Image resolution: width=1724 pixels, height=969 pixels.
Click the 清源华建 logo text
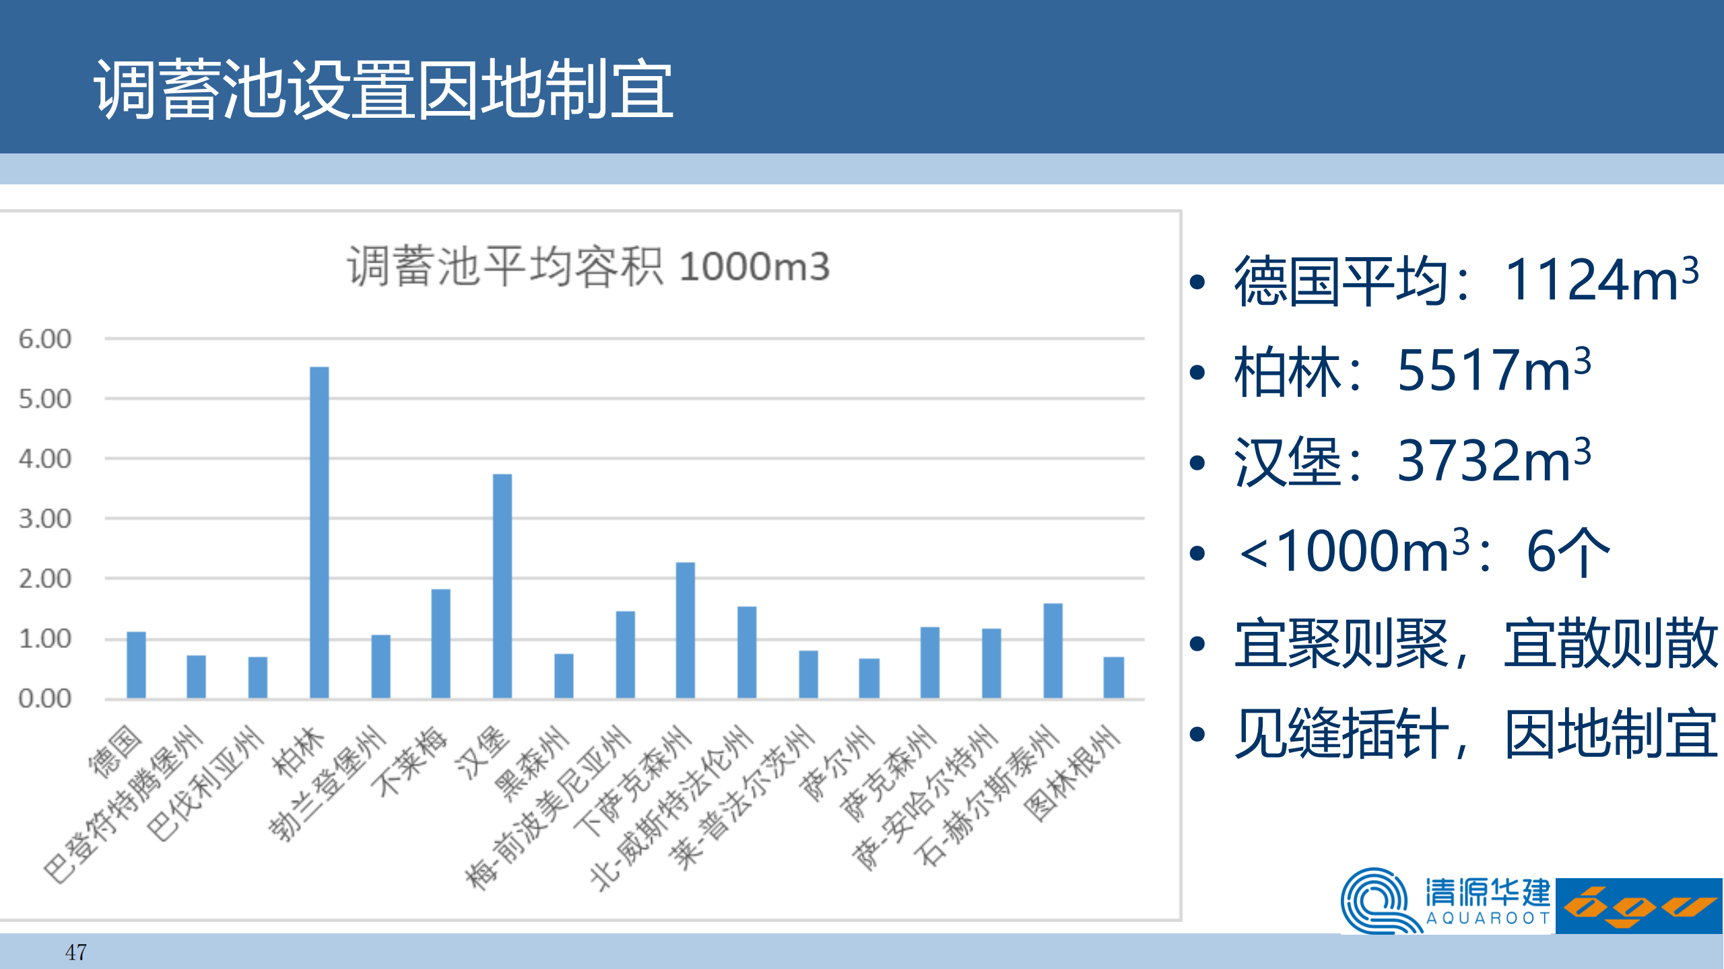click(1487, 892)
